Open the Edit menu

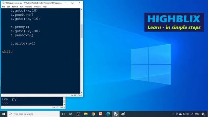(x=8, y=6)
